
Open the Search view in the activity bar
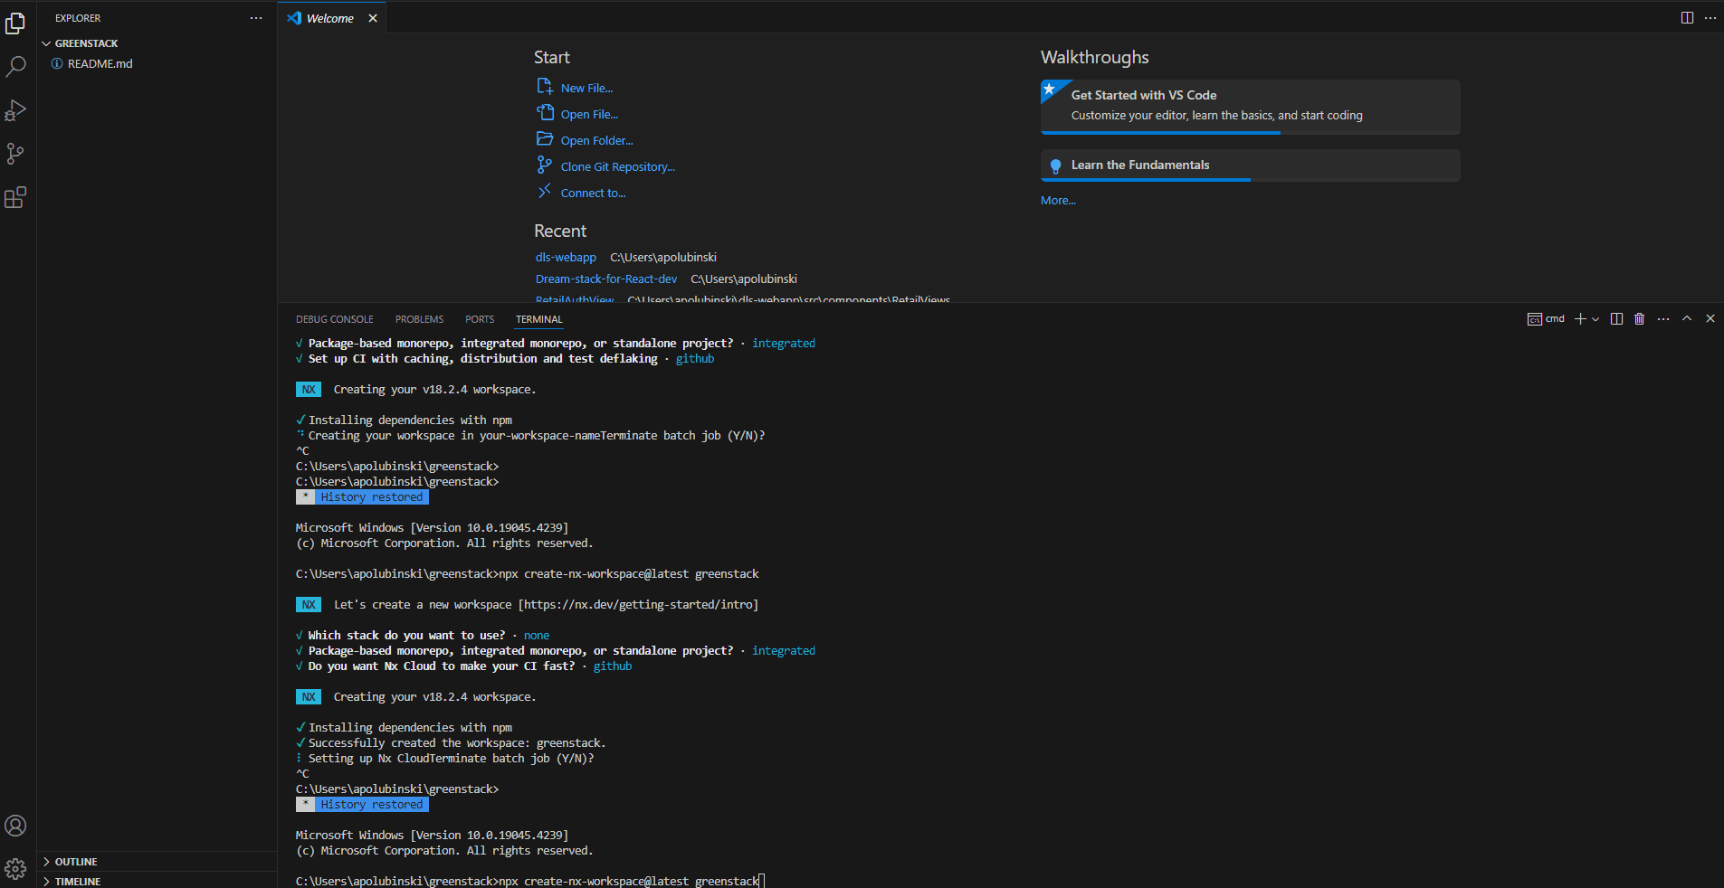[15, 66]
